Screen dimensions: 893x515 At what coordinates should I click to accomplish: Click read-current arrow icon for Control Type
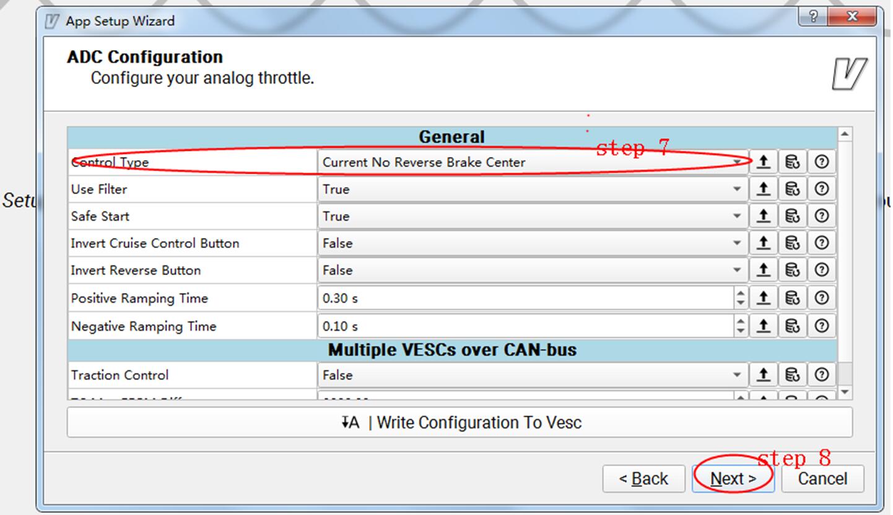[x=764, y=162]
